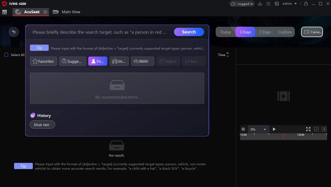331x187 pixels.
Task: Open the task list icon in title bar
Action: (268, 4)
